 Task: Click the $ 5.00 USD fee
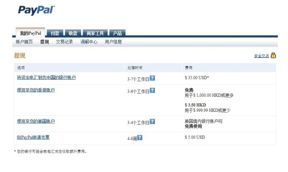point(195,137)
